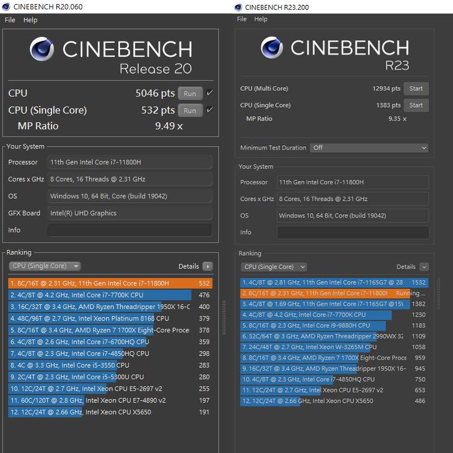Click the Cinebench Release 20 sphere logo
This screenshot has width=453, height=453.
pyautogui.click(x=42, y=49)
